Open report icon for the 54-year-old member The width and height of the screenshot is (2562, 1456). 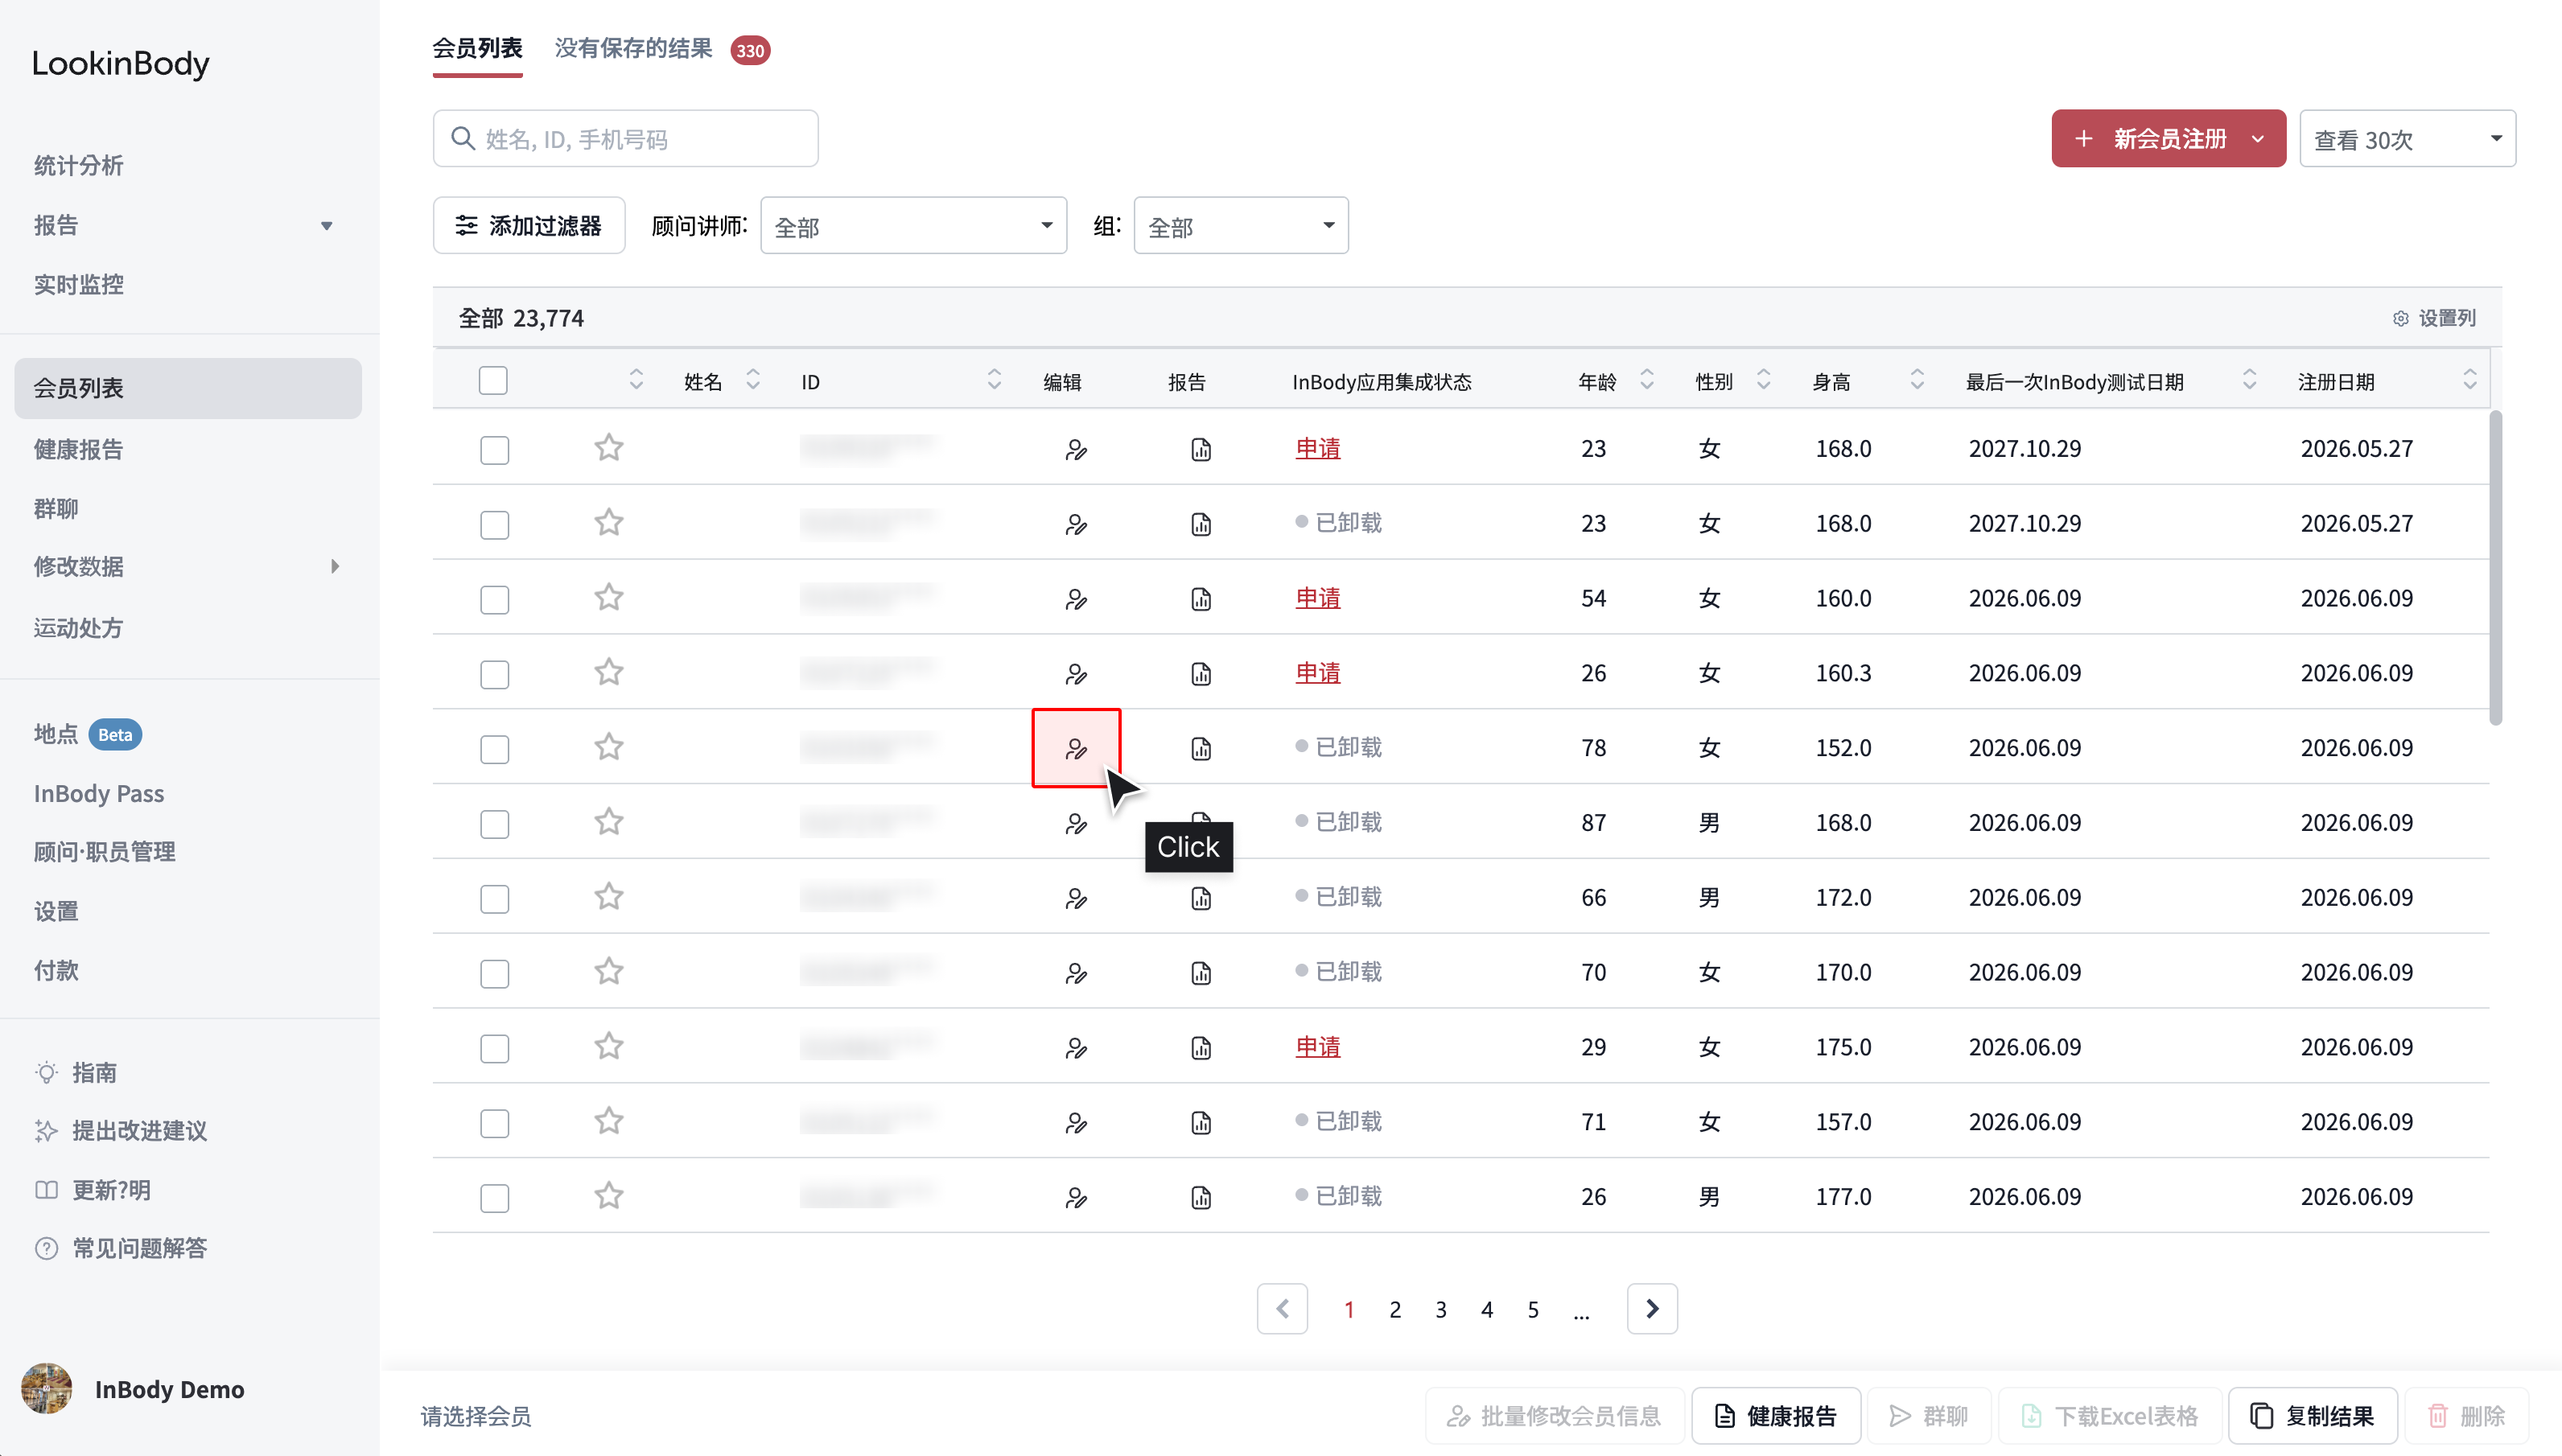[1201, 599]
